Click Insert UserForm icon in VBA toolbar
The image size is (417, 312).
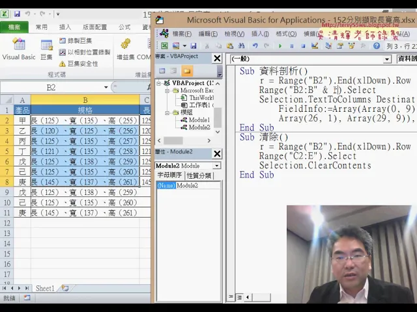point(176,46)
